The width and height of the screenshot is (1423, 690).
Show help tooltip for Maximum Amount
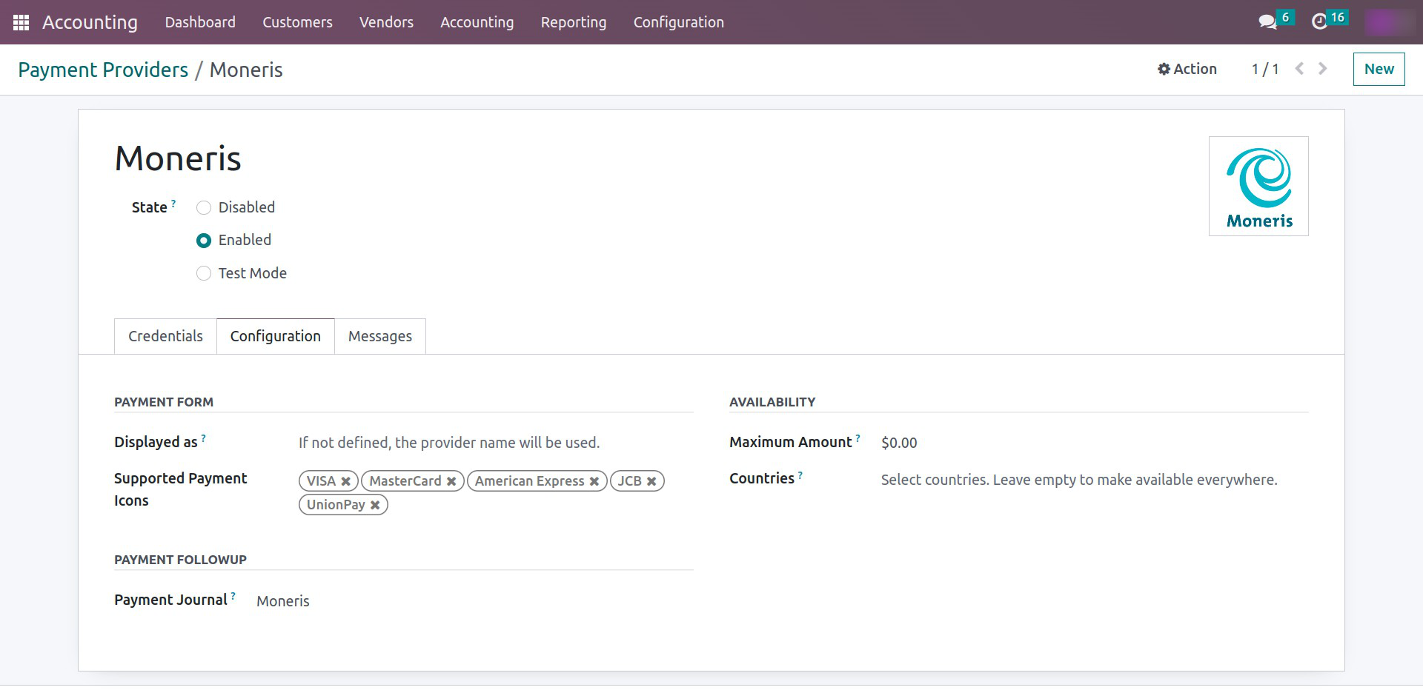click(858, 438)
